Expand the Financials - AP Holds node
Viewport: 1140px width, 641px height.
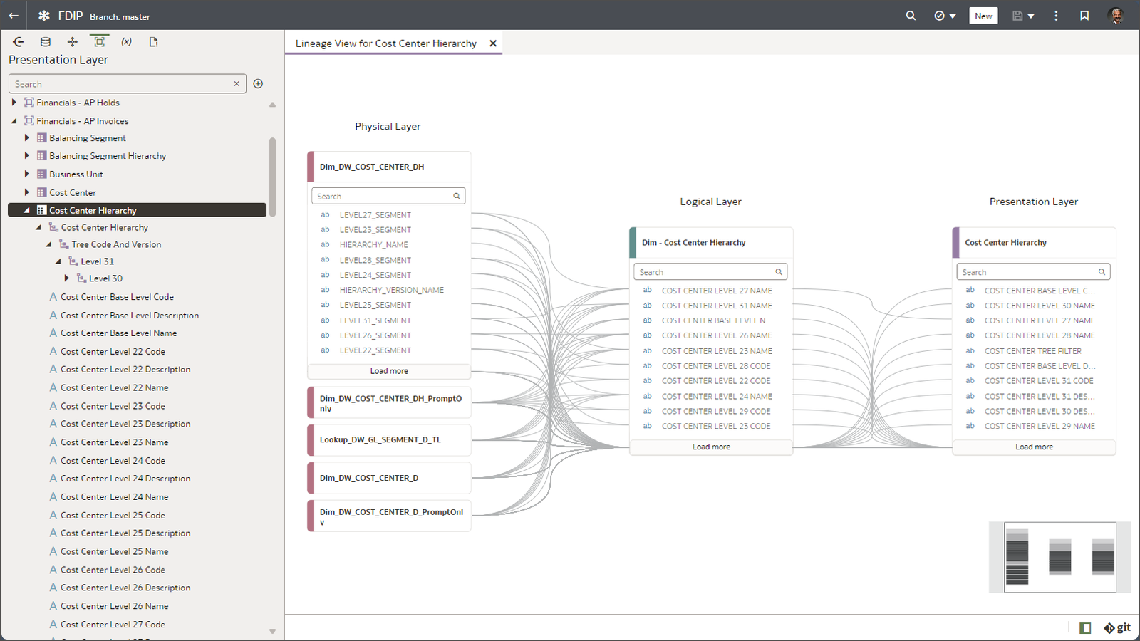point(13,102)
